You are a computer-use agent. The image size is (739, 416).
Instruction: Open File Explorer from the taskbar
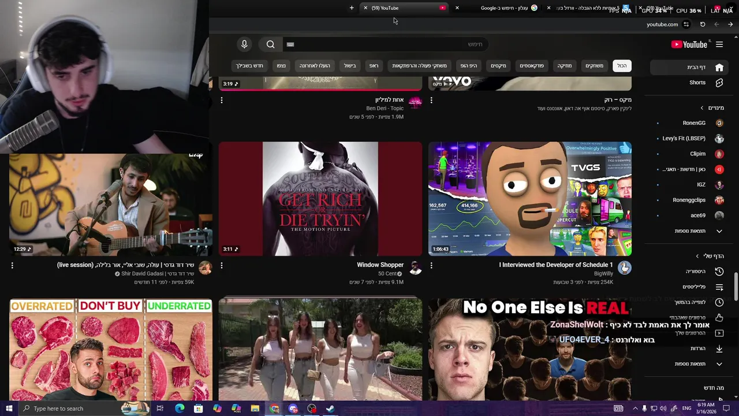(255, 408)
